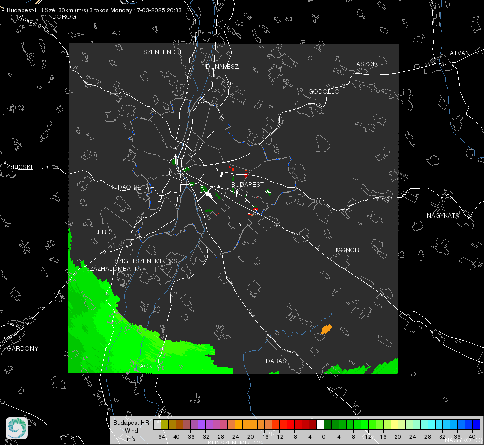This screenshot has height=445, width=484.
Task: Click the title text 'Budapest-HR Szél 30km (m/s)'
Action: pyautogui.click(x=47, y=10)
